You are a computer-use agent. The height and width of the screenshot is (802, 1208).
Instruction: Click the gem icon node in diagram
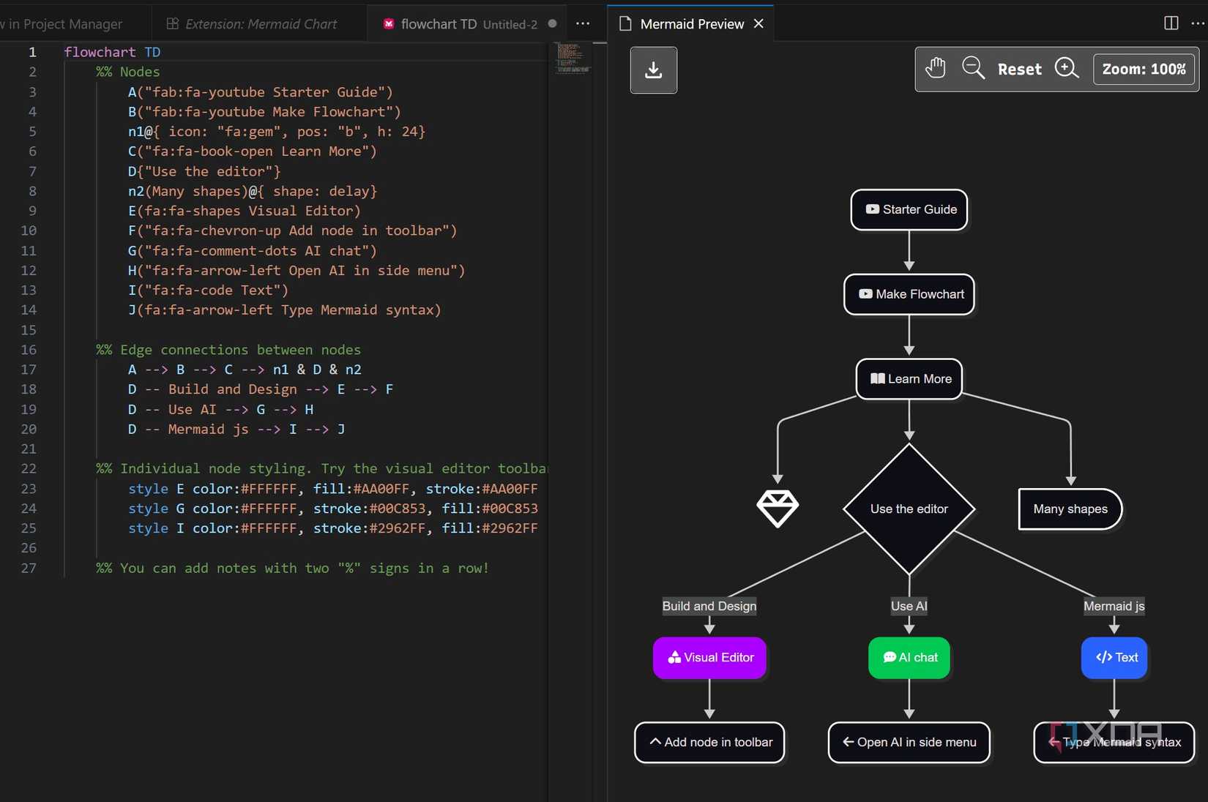coord(777,508)
